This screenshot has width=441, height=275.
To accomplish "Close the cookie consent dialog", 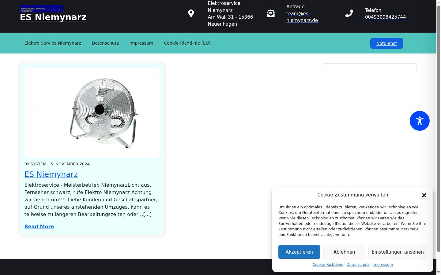I will [x=424, y=195].
